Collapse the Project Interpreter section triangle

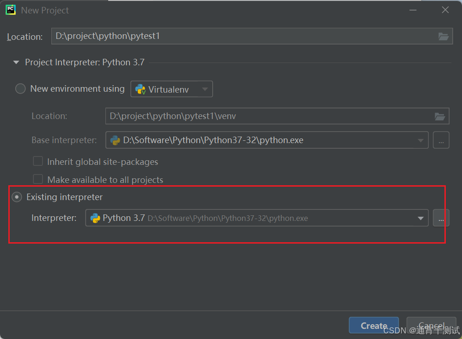coord(16,62)
